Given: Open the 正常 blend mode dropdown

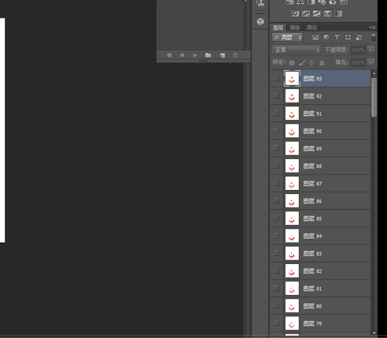Looking at the screenshot, I should 296,50.
